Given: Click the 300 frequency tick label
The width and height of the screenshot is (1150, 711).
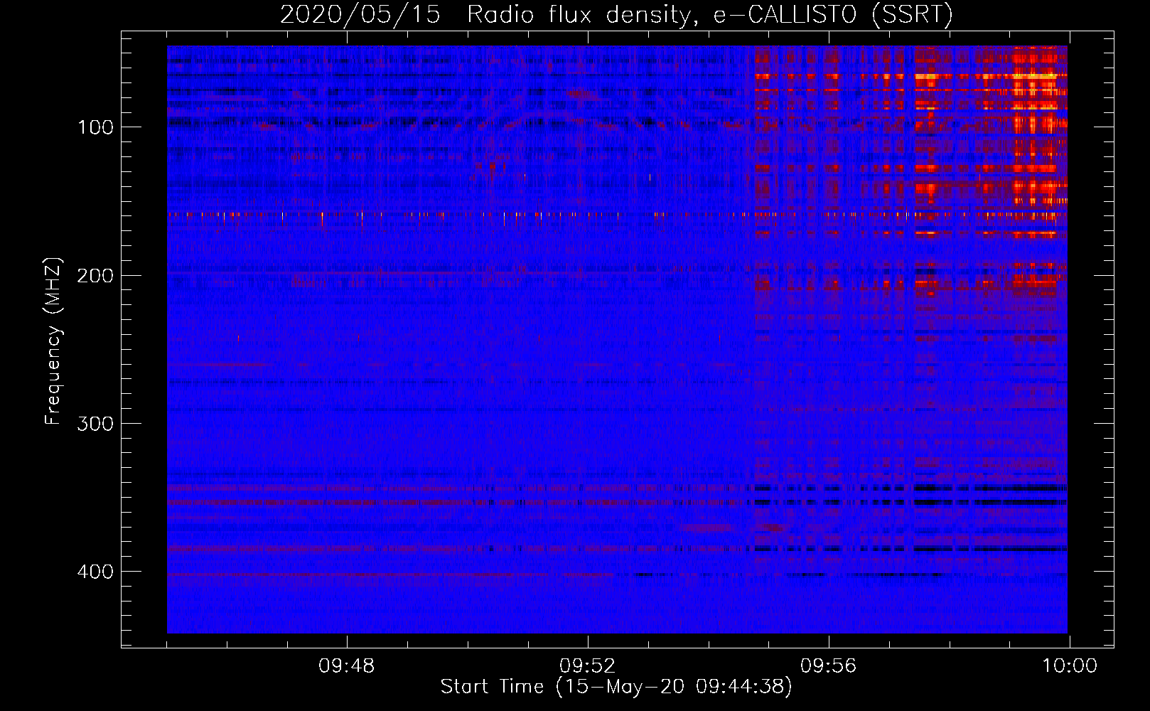Looking at the screenshot, I should point(95,424).
